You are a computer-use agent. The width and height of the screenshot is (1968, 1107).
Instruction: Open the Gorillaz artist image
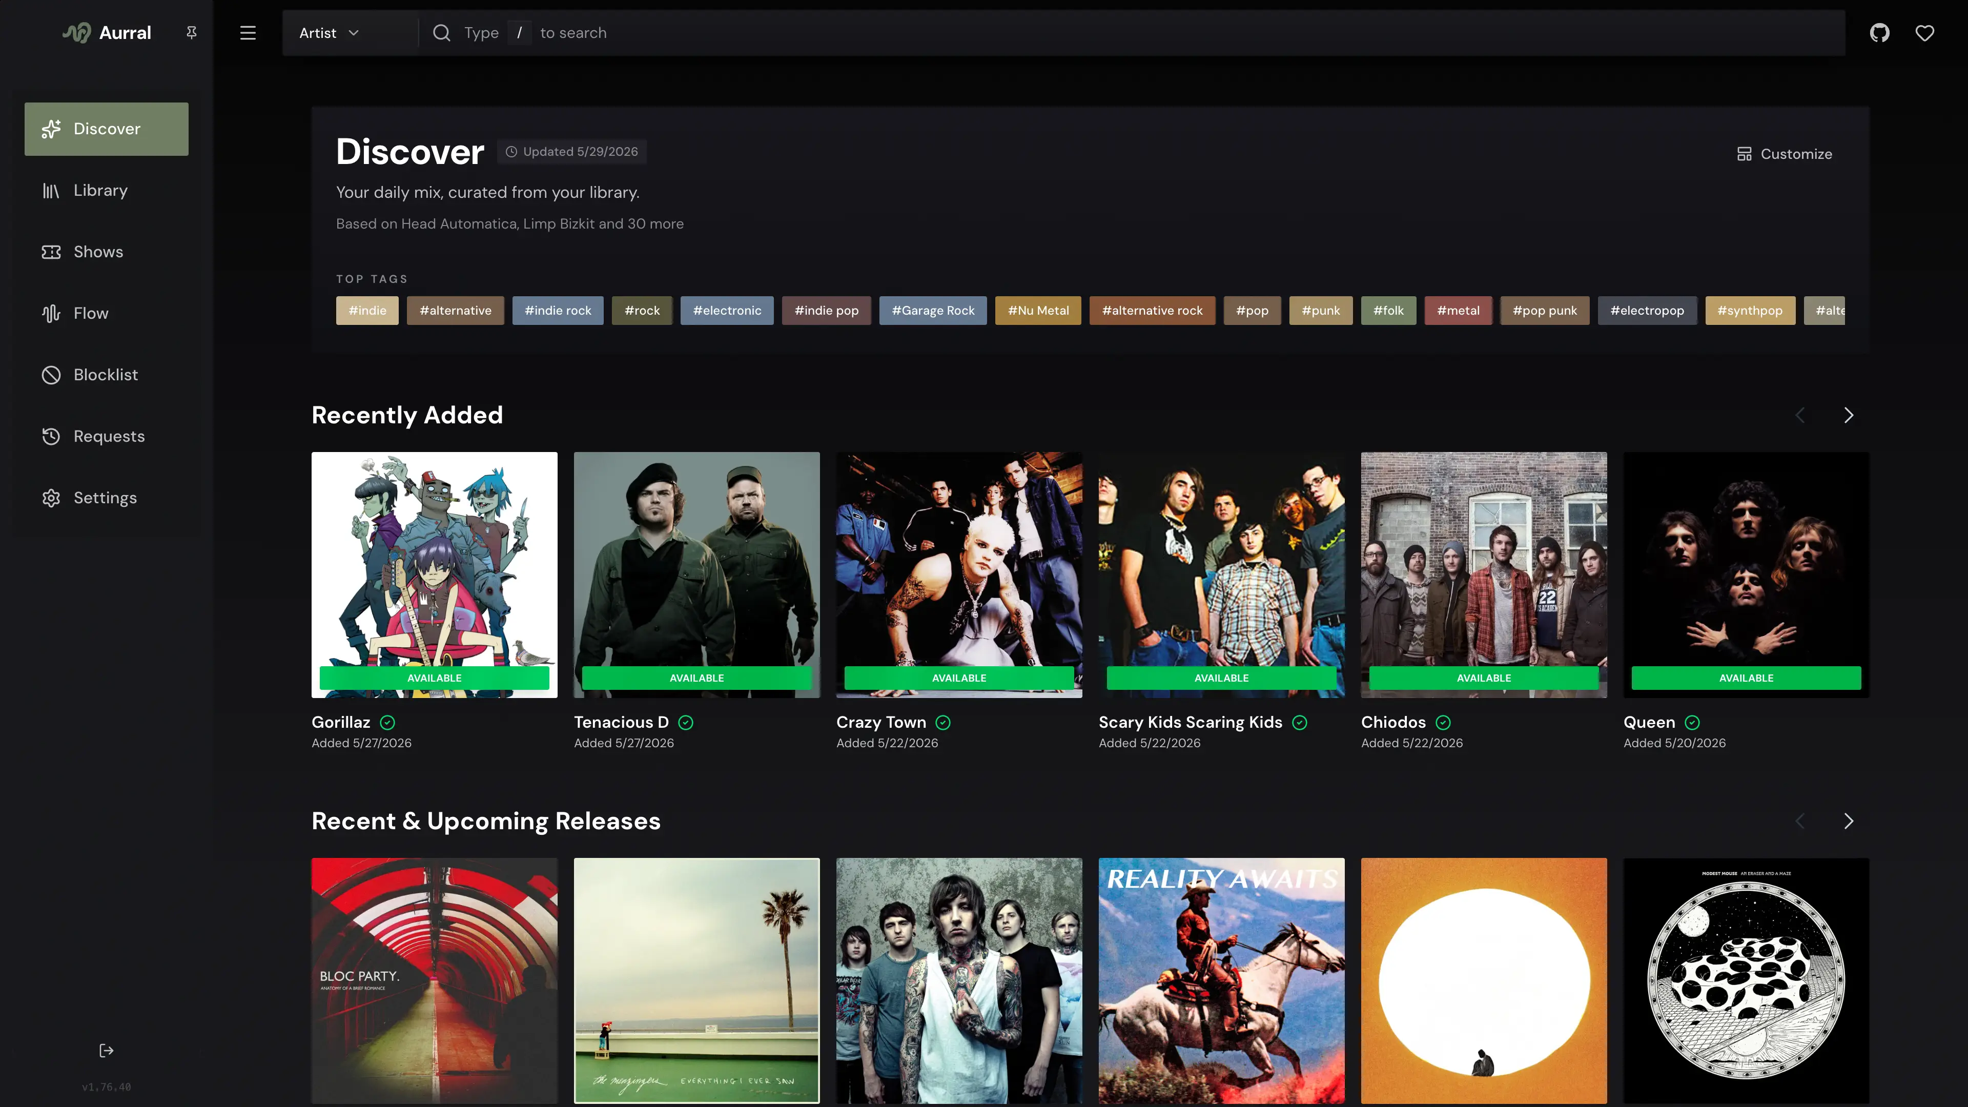434,575
